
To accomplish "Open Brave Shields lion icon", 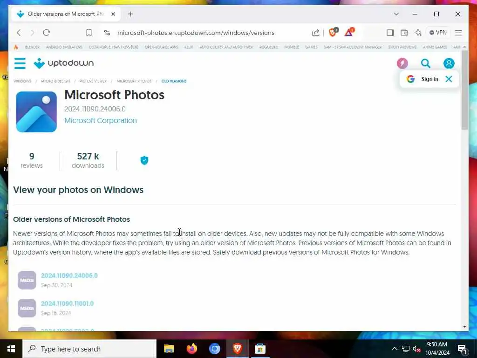I will pos(333,32).
